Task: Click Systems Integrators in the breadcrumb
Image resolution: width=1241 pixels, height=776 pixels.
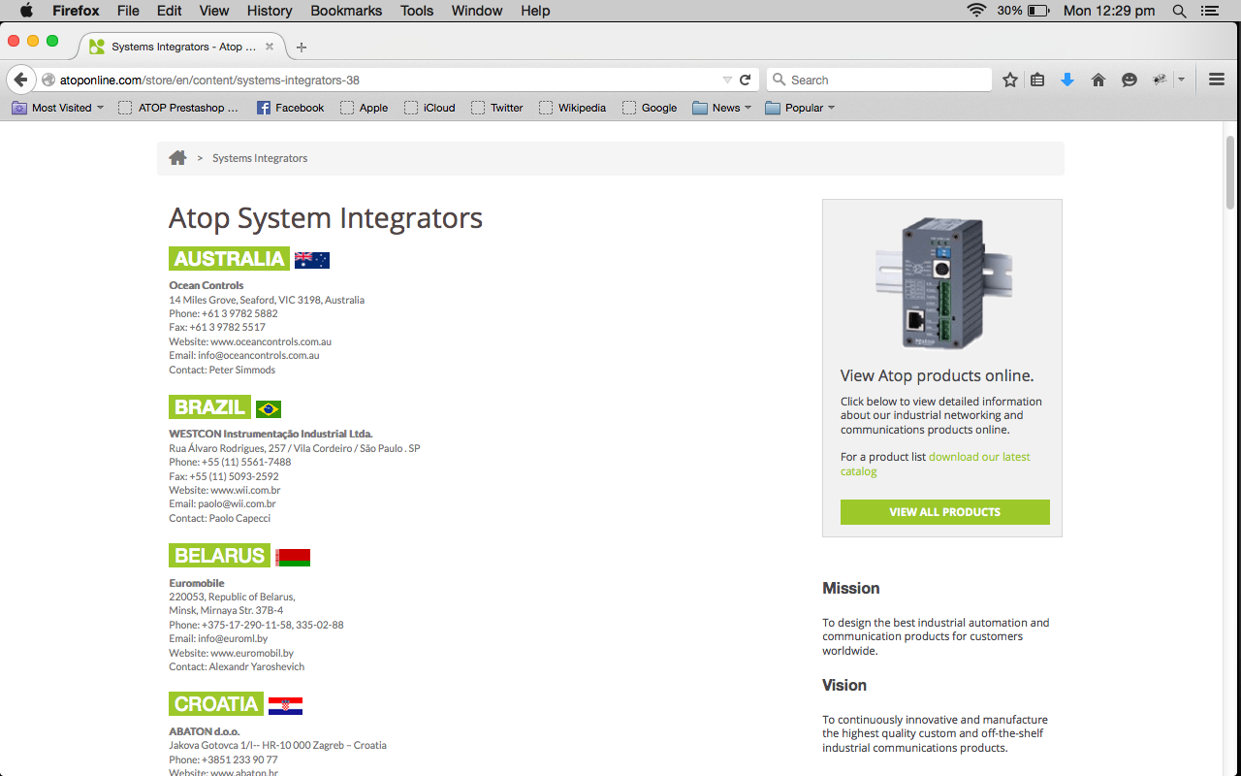Action: coord(260,158)
